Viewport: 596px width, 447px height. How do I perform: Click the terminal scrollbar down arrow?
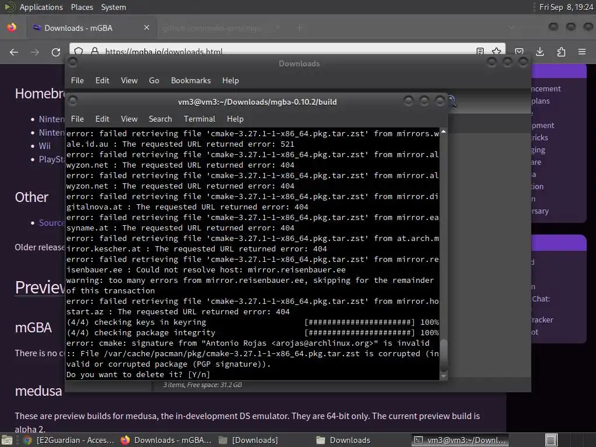pos(443,376)
